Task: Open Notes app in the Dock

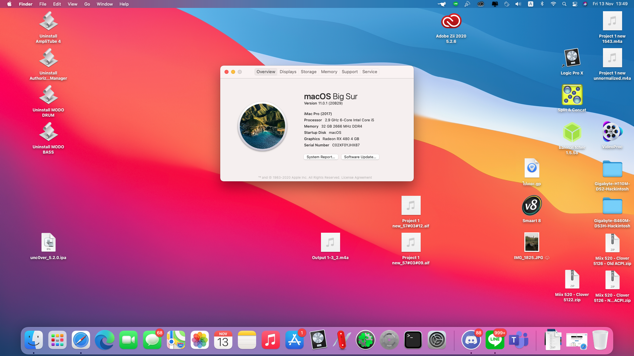Action: click(x=247, y=340)
